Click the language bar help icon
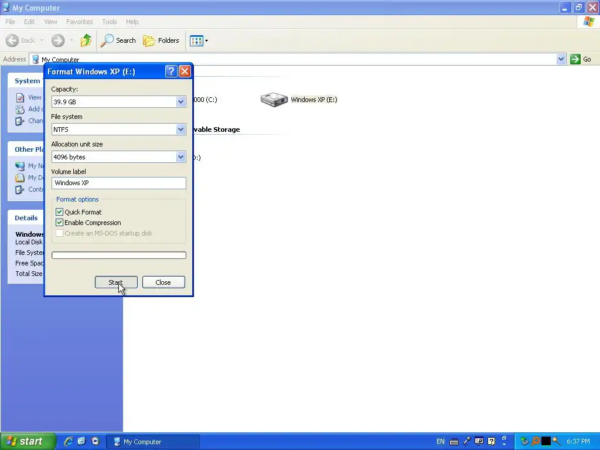The width and height of the screenshot is (600, 450). coord(492,442)
